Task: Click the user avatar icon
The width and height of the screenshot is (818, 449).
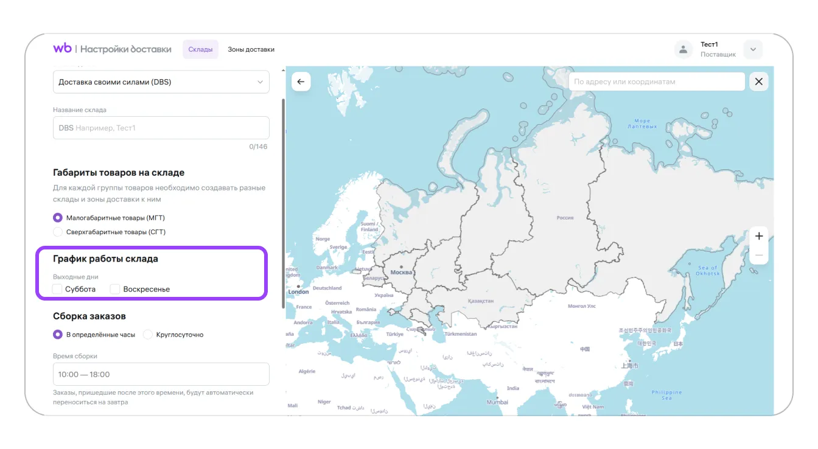Action: pyautogui.click(x=683, y=50)
